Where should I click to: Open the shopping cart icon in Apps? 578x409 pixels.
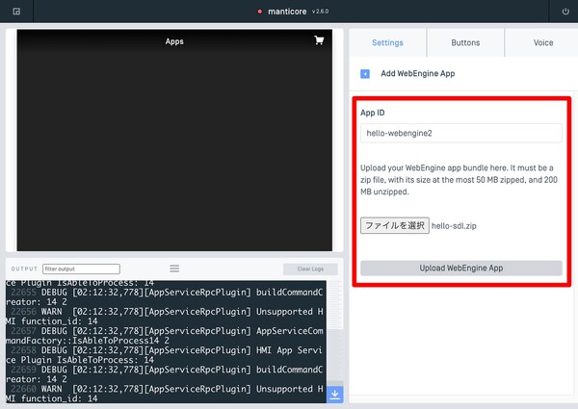[319, 40]
